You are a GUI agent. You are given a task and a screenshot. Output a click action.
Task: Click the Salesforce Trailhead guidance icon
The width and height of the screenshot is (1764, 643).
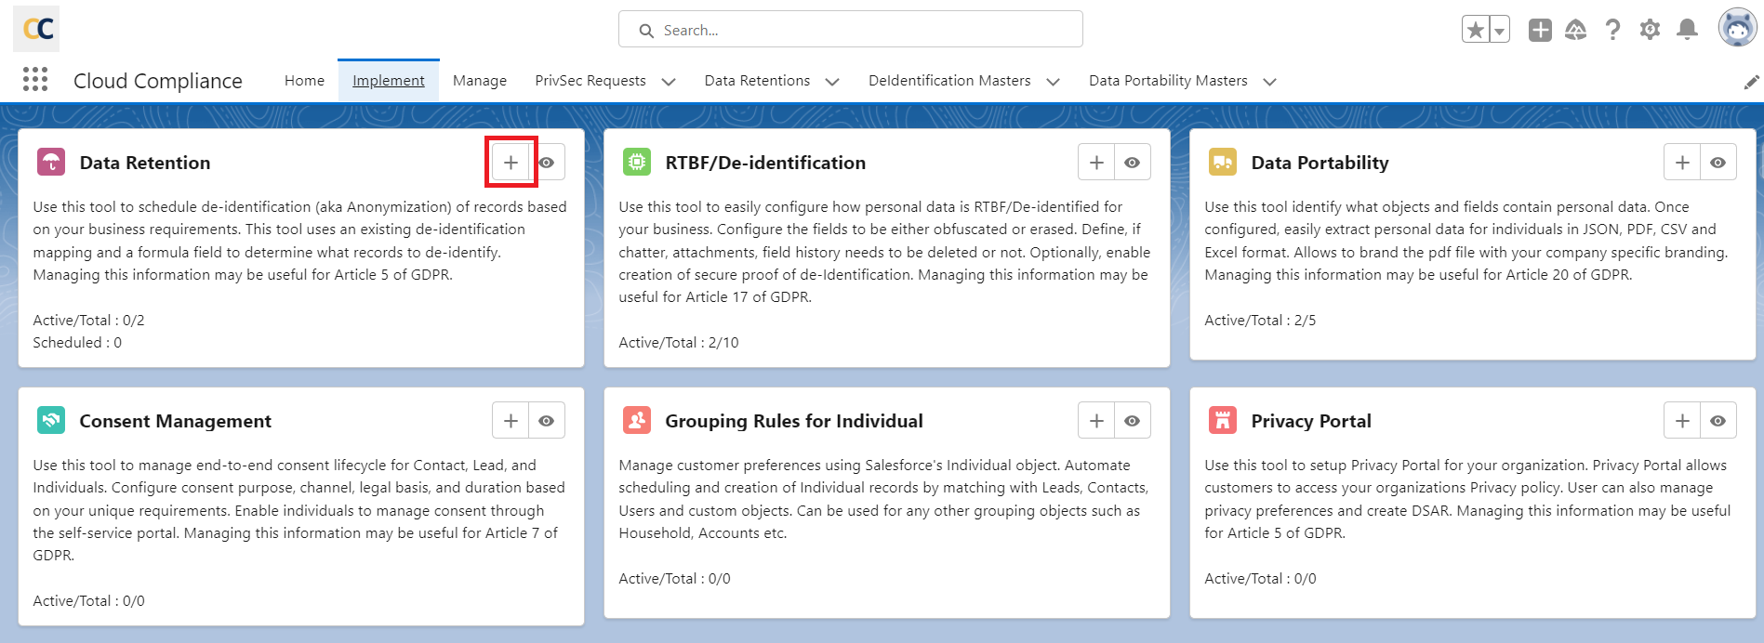1575,30
